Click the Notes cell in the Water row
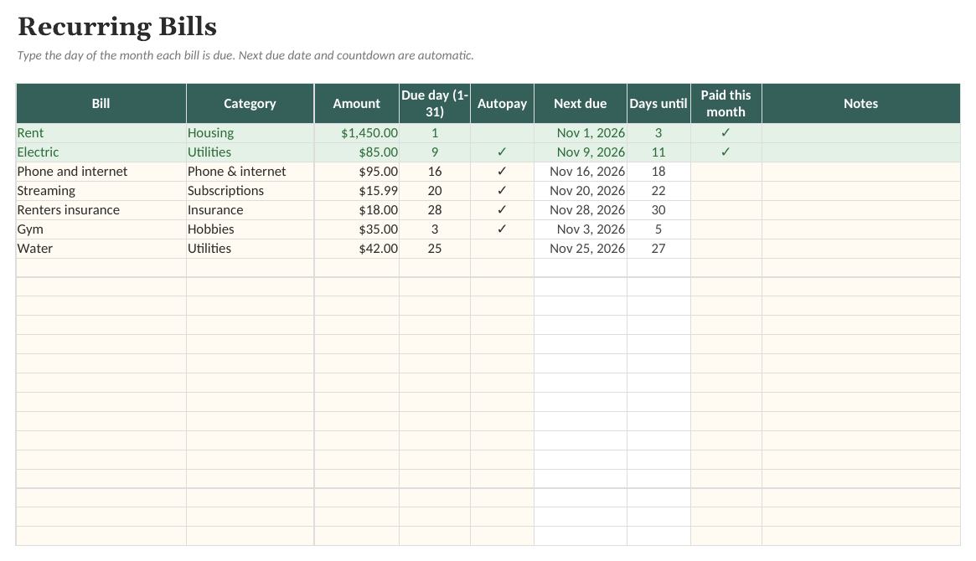Screen dimensions: 976x561 click(x=861, y=249)
